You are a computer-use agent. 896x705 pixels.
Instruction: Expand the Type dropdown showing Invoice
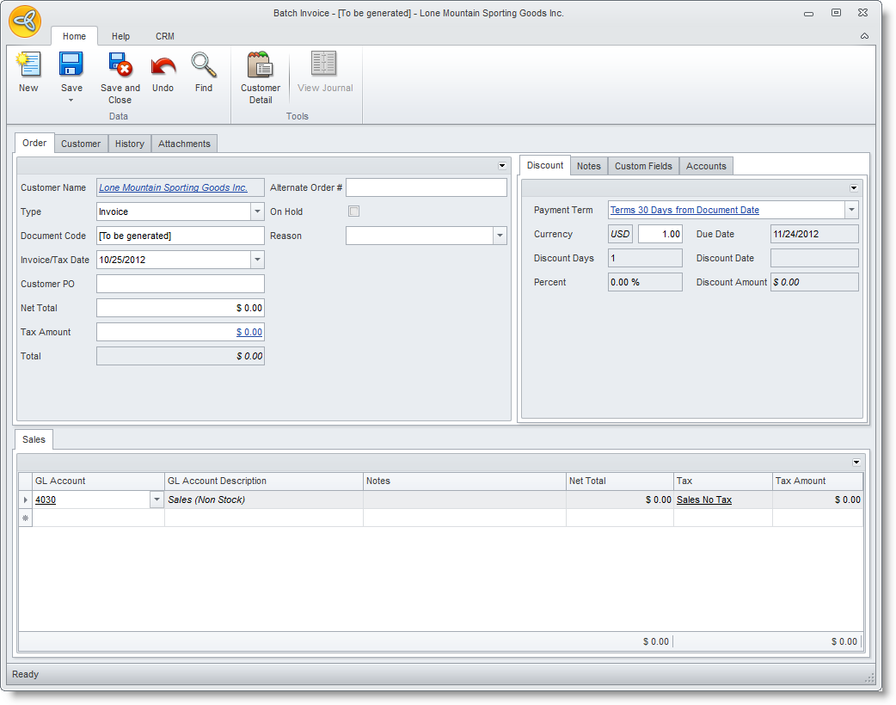coord(257,211)
